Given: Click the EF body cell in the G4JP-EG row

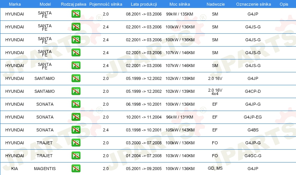Looking at the screenshot, I should 215,117.
